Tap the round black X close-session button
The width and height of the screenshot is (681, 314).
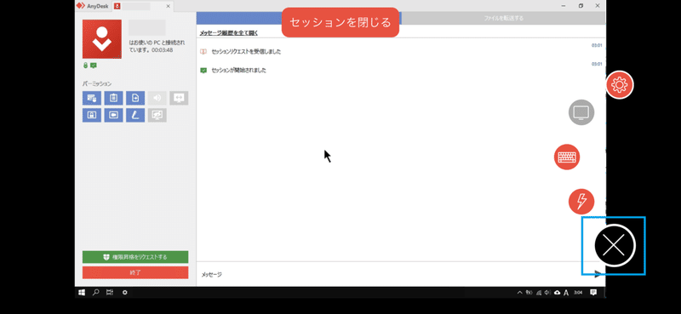(615, 246)
